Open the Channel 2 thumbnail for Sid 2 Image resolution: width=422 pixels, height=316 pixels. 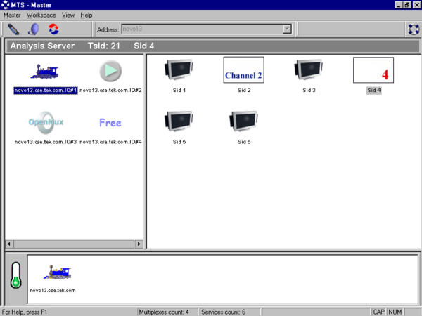[x=243, y=71]
